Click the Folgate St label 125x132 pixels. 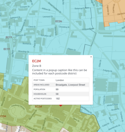(107, 71)
